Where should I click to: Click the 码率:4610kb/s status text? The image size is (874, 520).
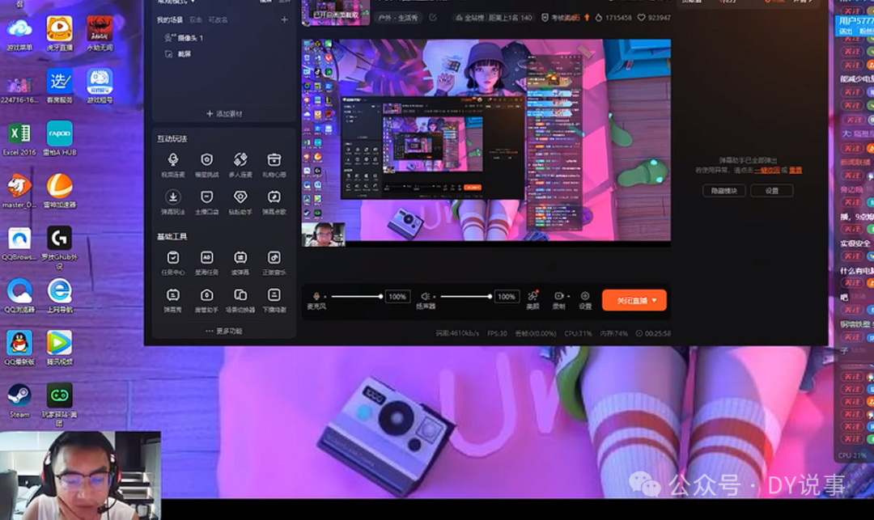point(457,333)
